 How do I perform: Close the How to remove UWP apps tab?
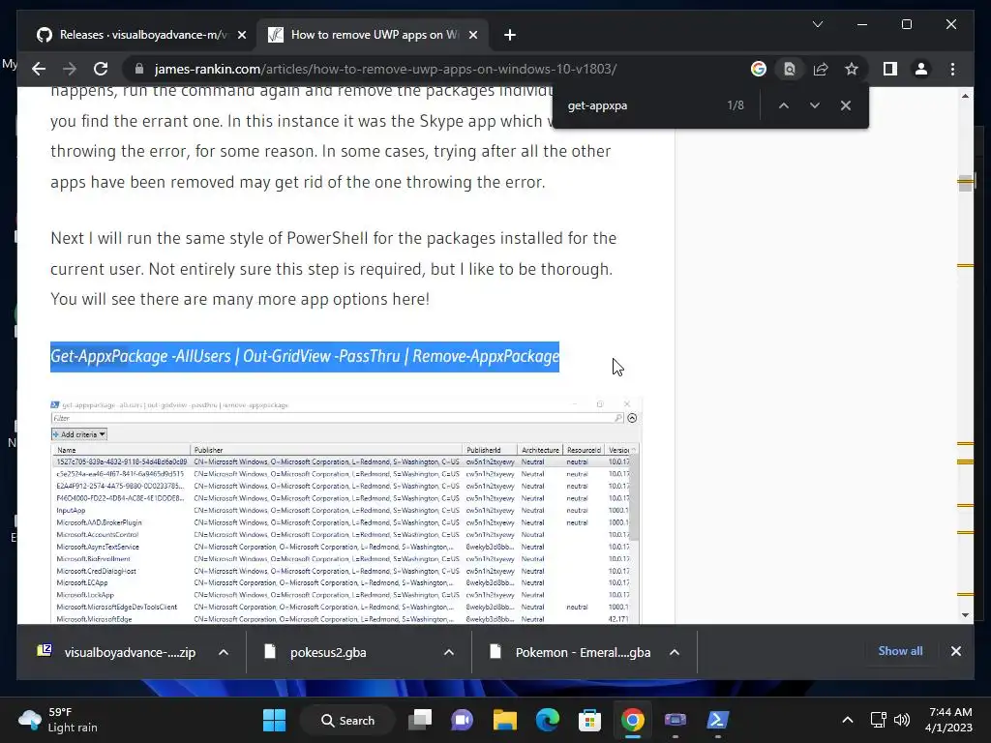point(472,35)
